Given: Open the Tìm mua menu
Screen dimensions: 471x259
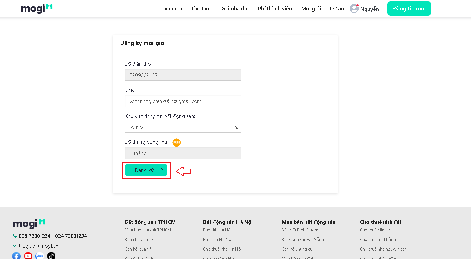Looking at the screenshot, I should click(172, 9).
